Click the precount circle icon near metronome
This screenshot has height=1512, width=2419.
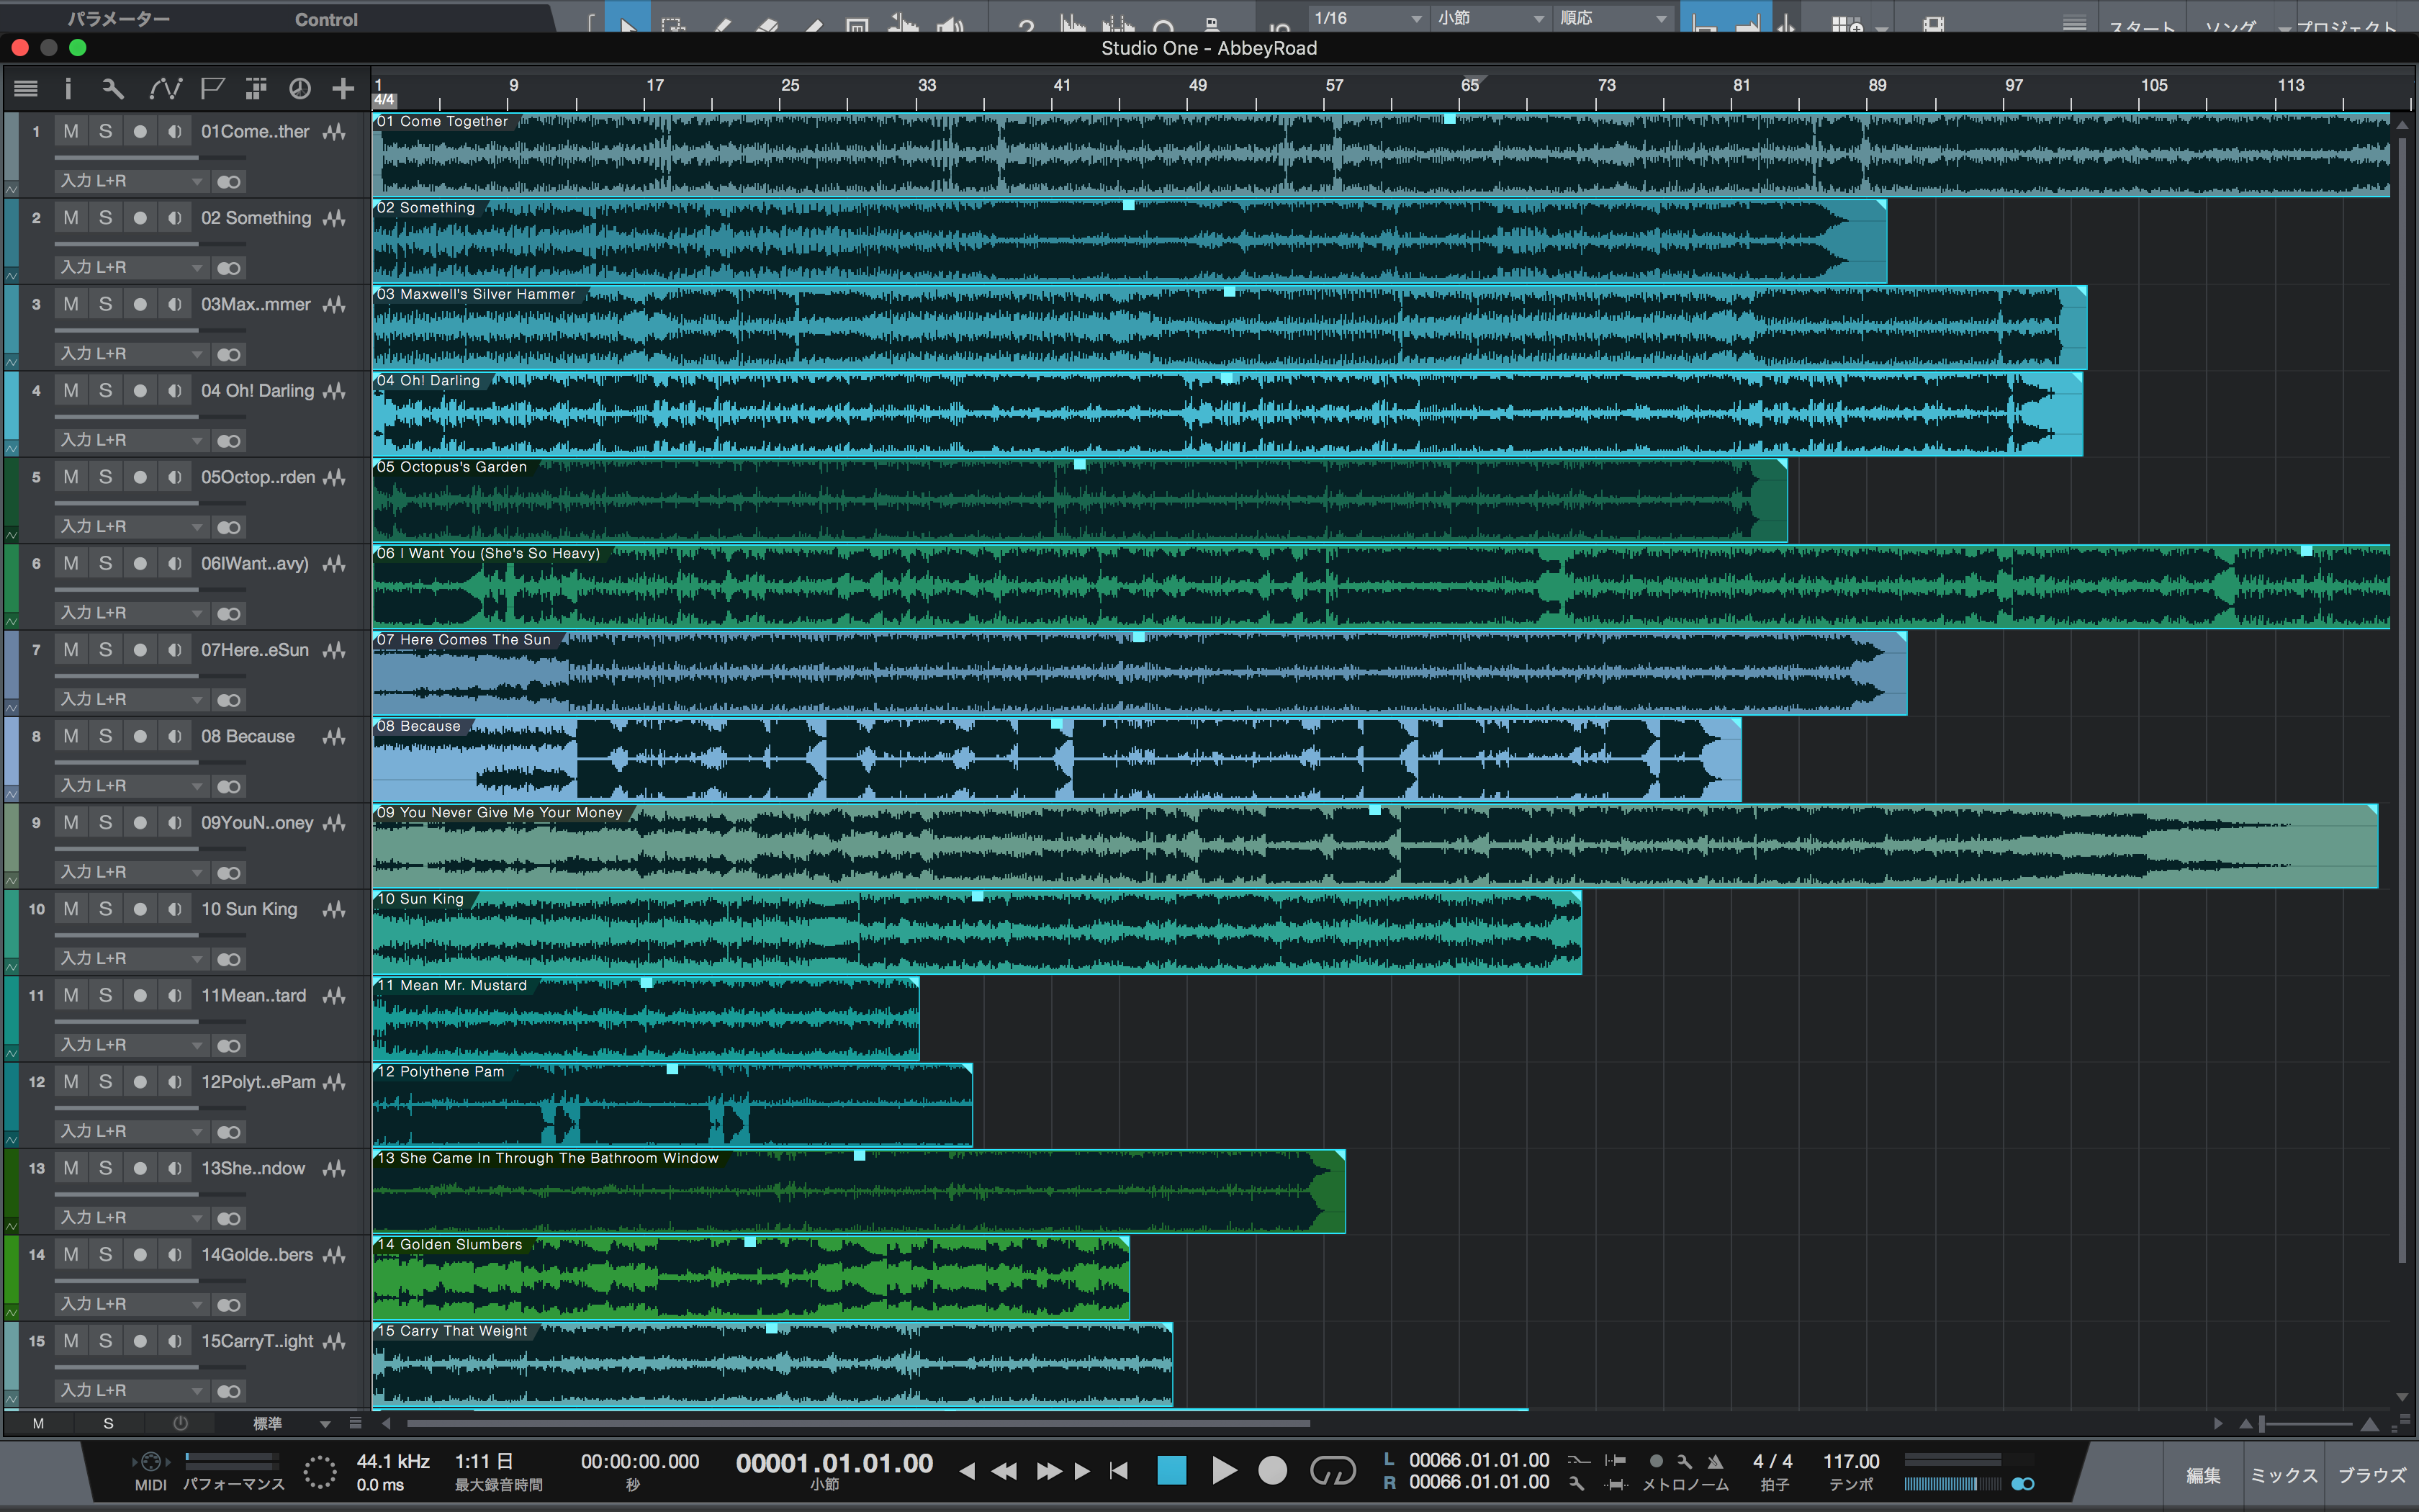[1657, 1461]
